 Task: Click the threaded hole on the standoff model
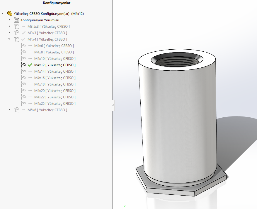tap(176, 62)
